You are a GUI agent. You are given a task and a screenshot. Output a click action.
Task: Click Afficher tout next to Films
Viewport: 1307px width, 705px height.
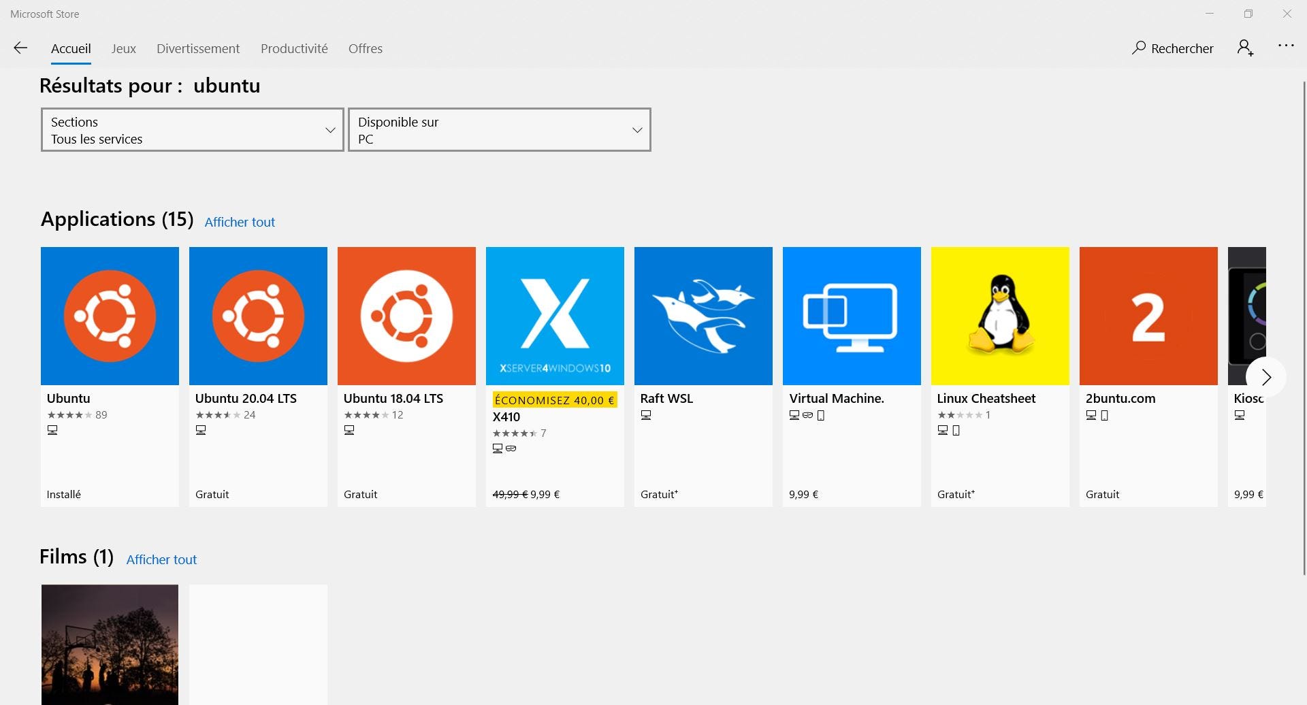pos(161,559)
